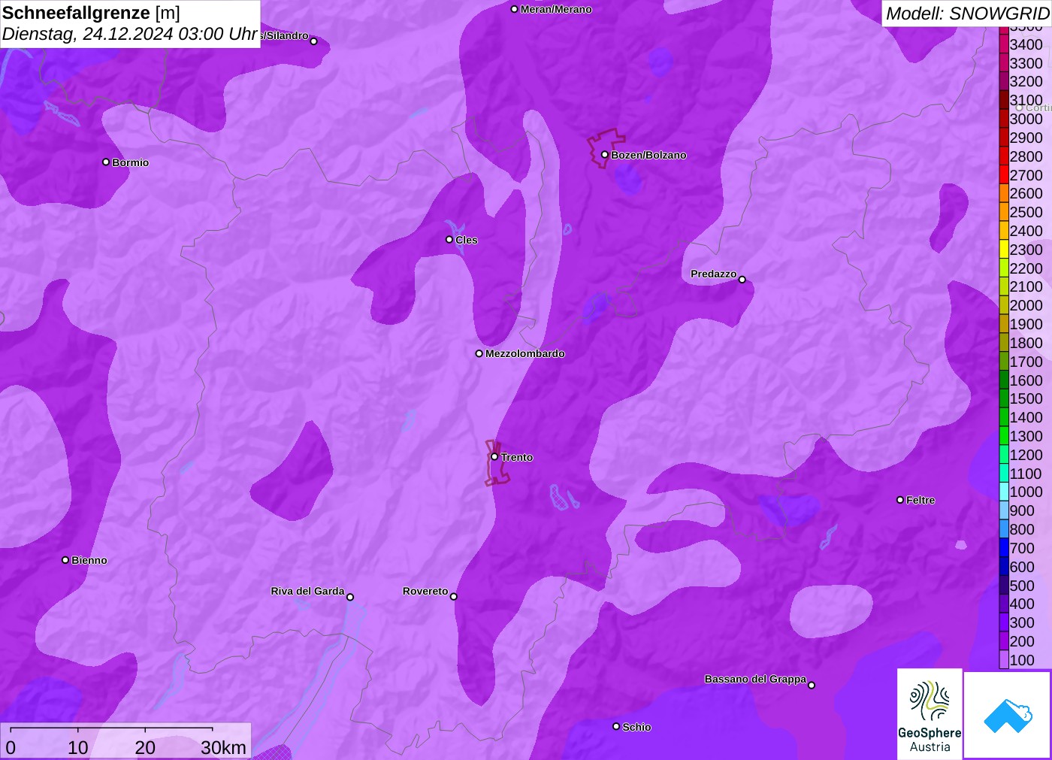The height and width of the screenshot is (760, 1052).
Task: Click the '30km' scale bar label
Action: coord(223,747)
